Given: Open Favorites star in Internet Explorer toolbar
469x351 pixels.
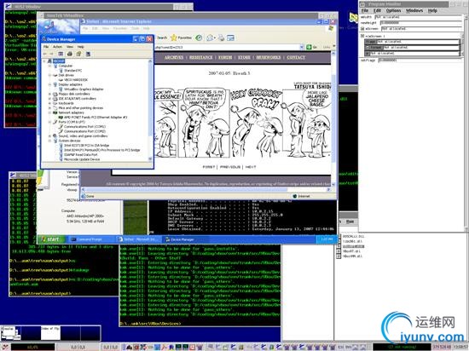Looking at the screenshot, I should (174, 37).
